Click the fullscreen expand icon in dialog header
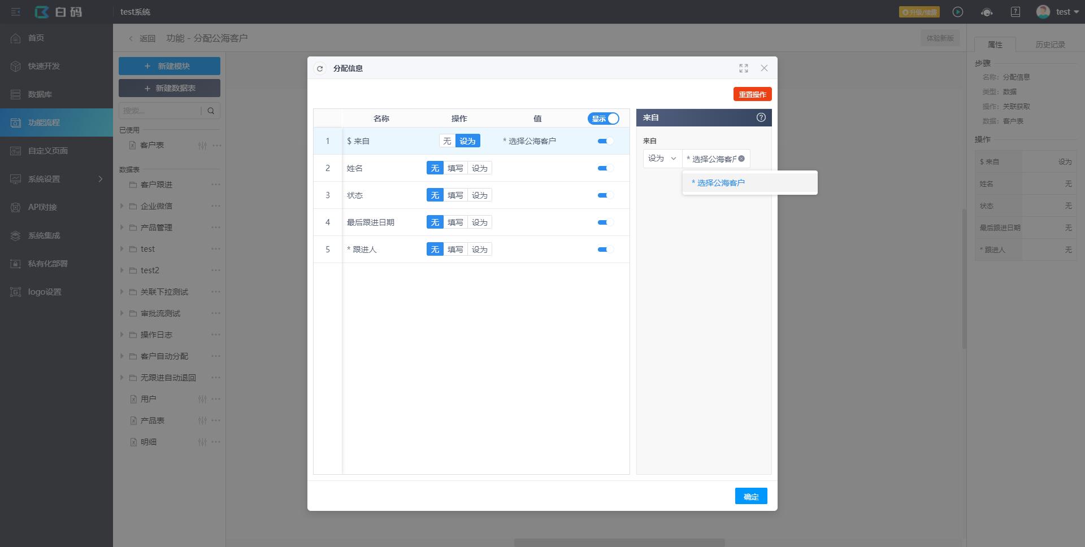 744,68
